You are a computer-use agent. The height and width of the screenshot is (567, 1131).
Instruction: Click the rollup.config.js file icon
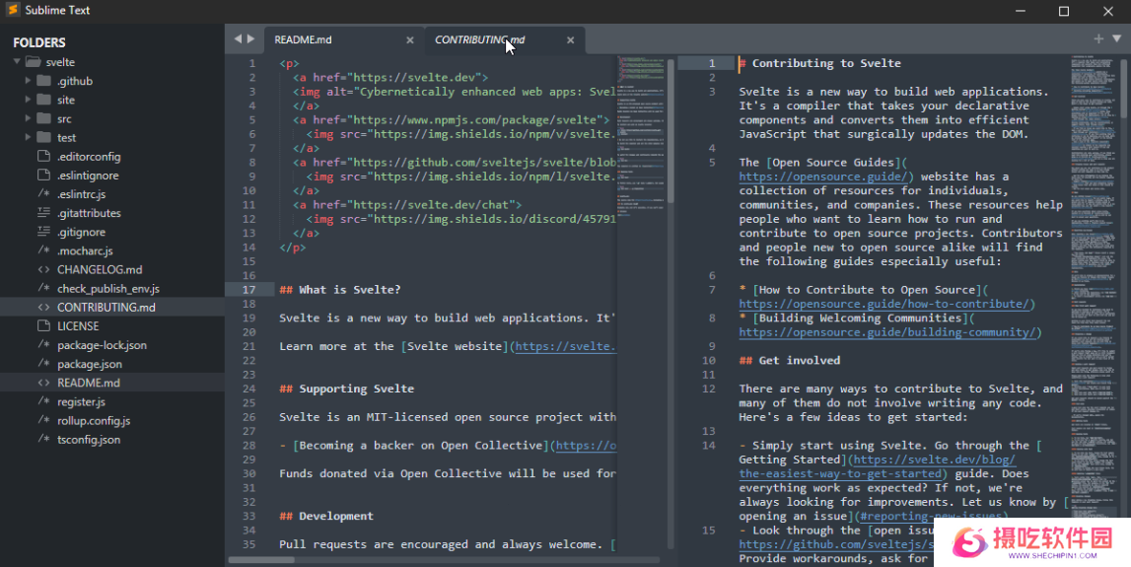[x=44, y=420]
